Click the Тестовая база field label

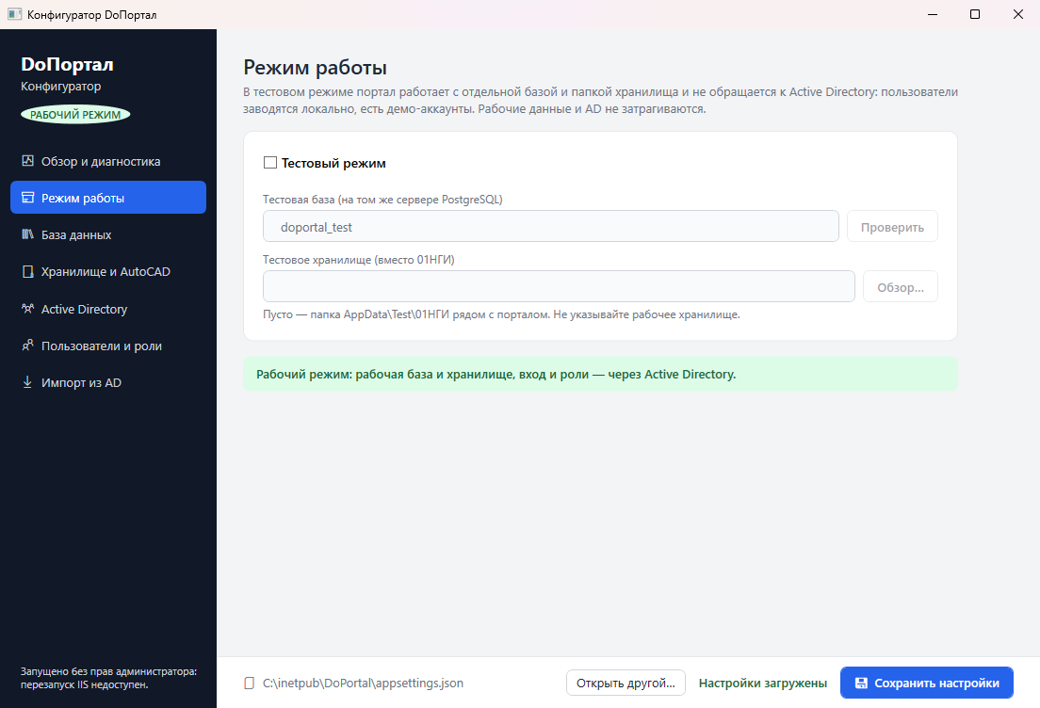coord(382,200)
